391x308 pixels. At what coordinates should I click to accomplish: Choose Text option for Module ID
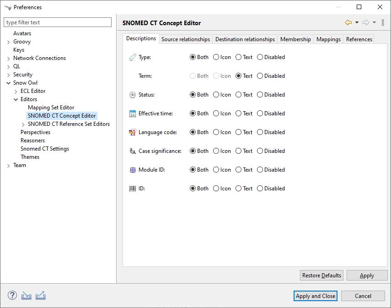pos(239,170)
